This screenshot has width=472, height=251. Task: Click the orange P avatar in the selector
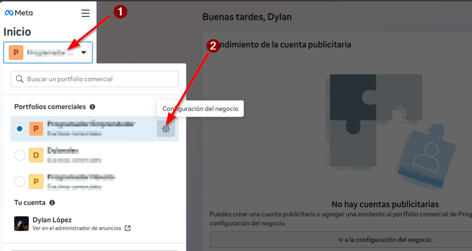16,52
